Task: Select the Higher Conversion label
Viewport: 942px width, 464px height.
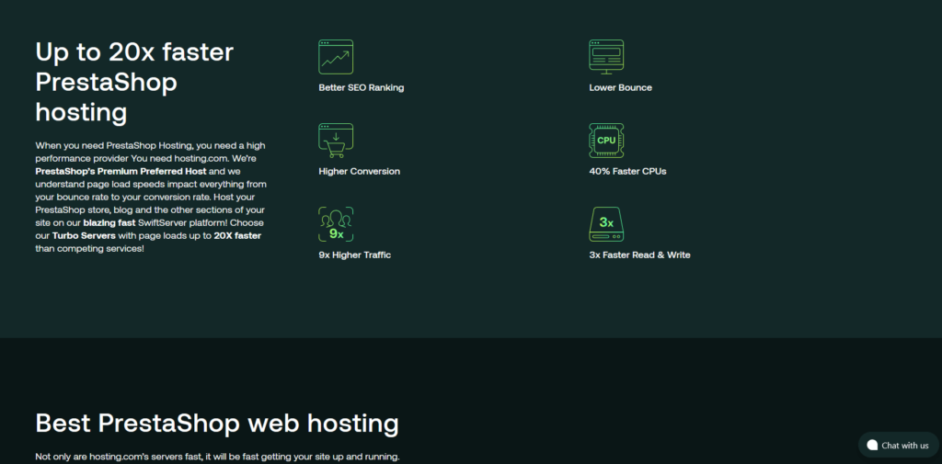Action: point(359,172)
